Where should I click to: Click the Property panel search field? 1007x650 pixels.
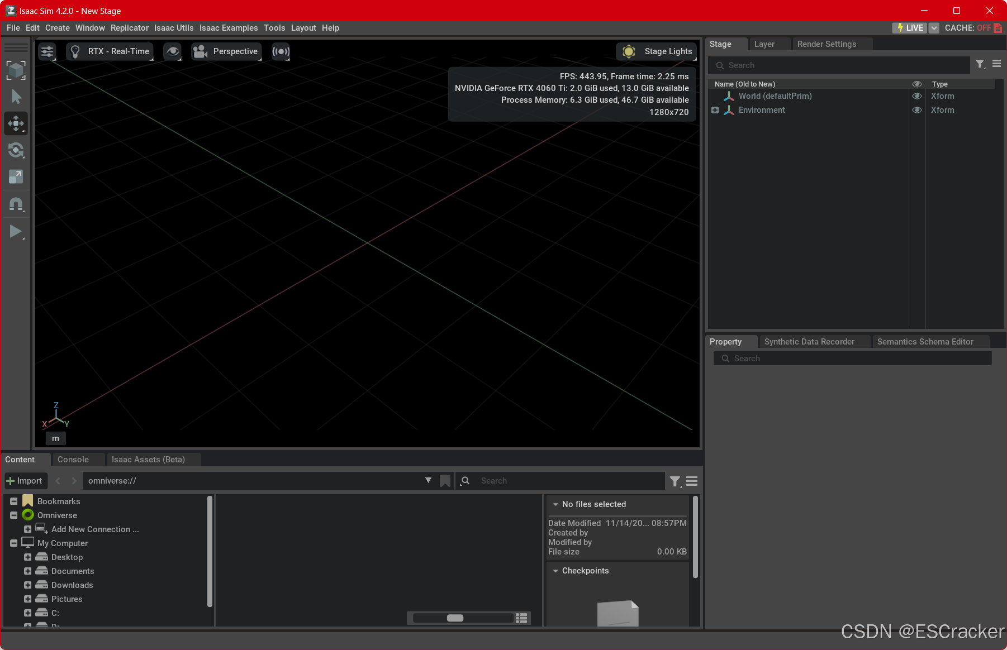pos(852,359)
